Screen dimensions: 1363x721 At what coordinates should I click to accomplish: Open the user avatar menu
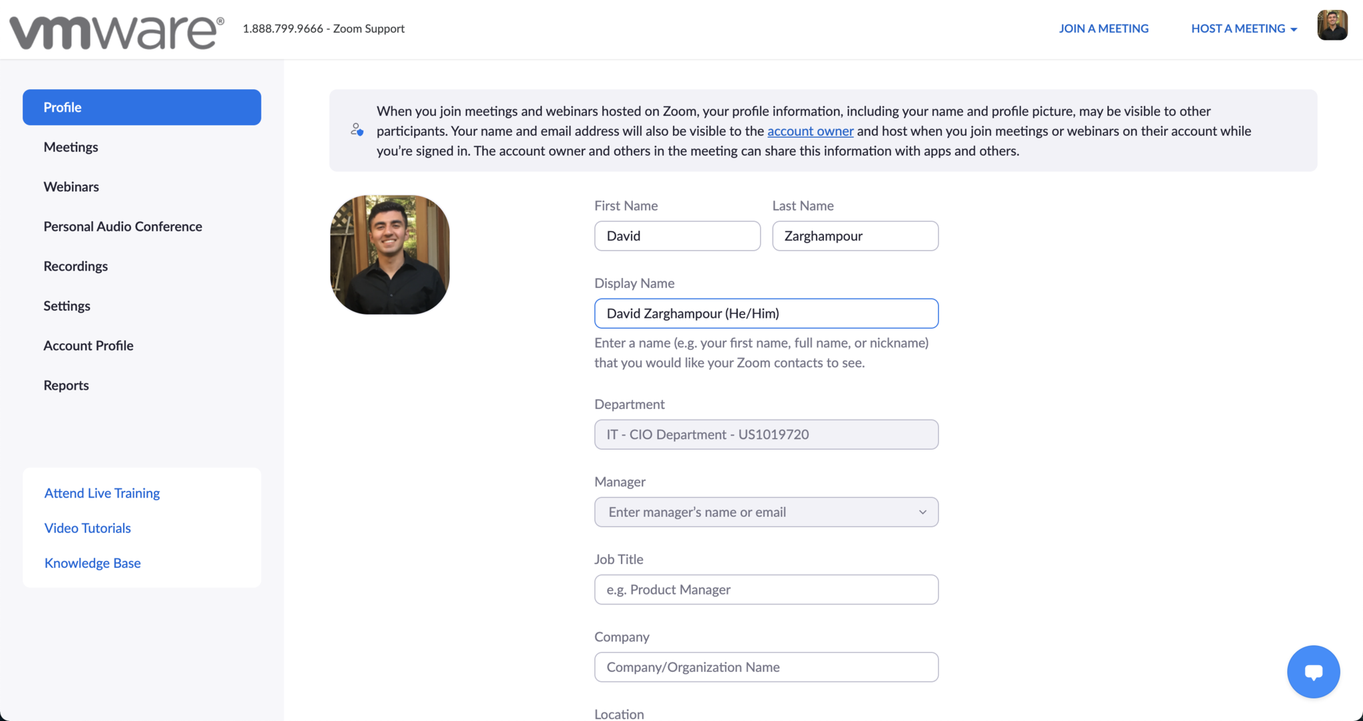coord(1332,26)
